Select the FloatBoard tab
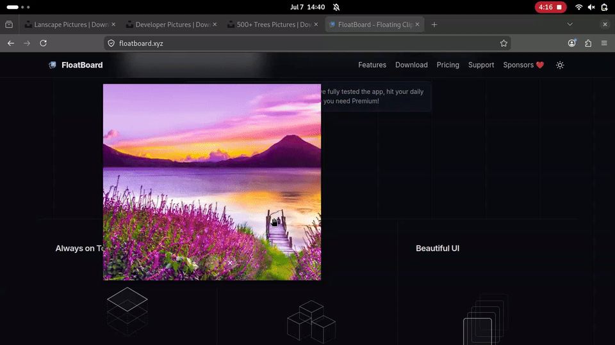The height and width of the screenshot is (345, 615). tap(374, 25)
